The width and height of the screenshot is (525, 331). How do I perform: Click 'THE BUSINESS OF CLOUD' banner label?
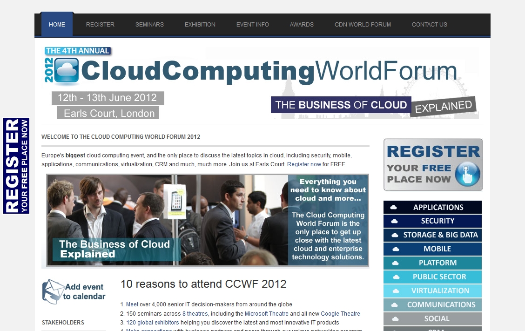click(341, 105)
